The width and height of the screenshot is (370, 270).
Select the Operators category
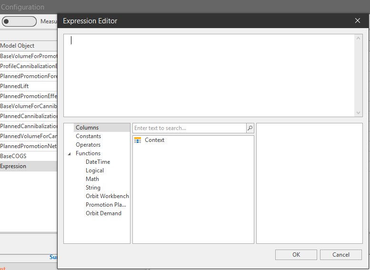pos(88,145)
